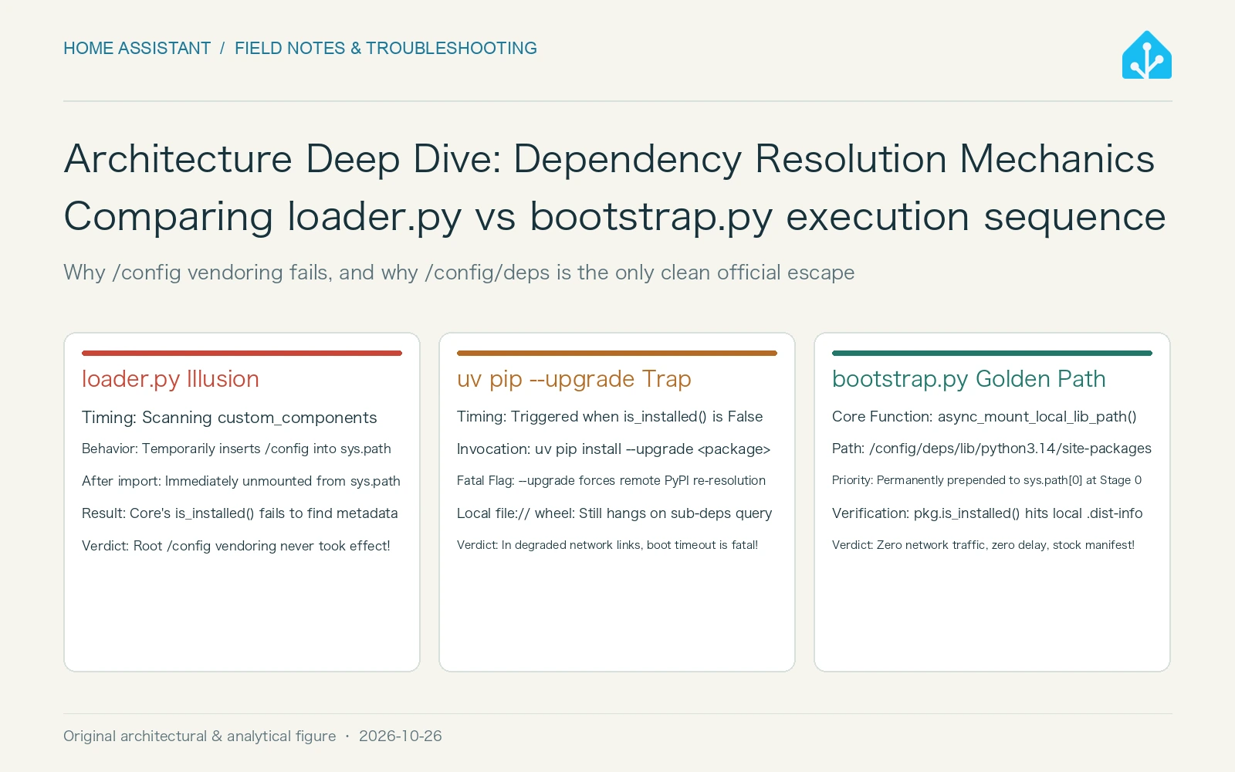
Task: Click the 'bootstrap.py Golden Path' card title
Action: 969,379
